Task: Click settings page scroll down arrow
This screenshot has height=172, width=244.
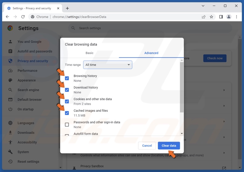Action: tap(240, 167)
